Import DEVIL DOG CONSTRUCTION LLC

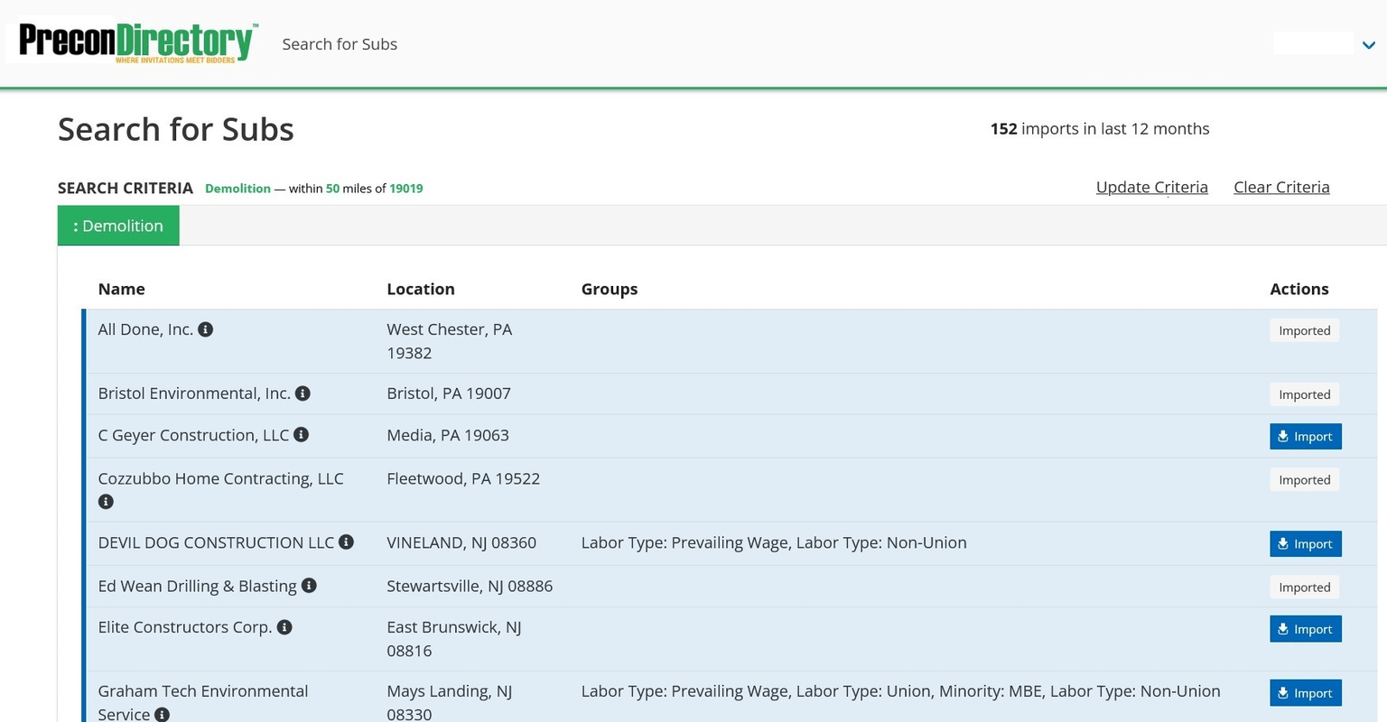coord(1306,543)
